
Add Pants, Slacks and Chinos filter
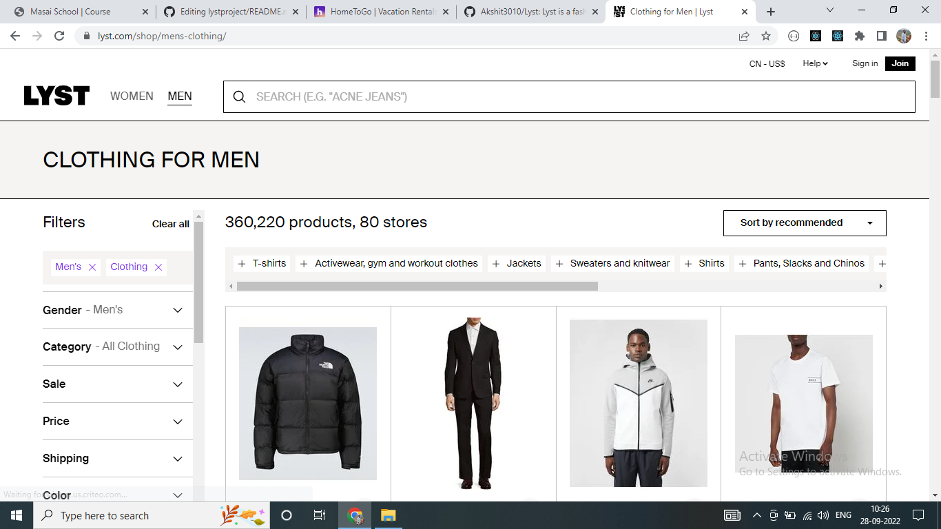[x=802, y=263]
